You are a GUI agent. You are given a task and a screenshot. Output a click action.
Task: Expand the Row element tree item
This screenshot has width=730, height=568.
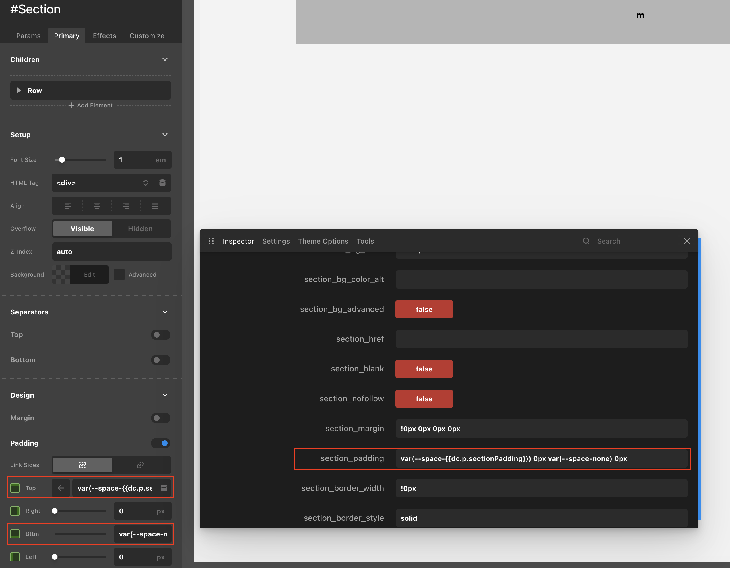(19, 91)
